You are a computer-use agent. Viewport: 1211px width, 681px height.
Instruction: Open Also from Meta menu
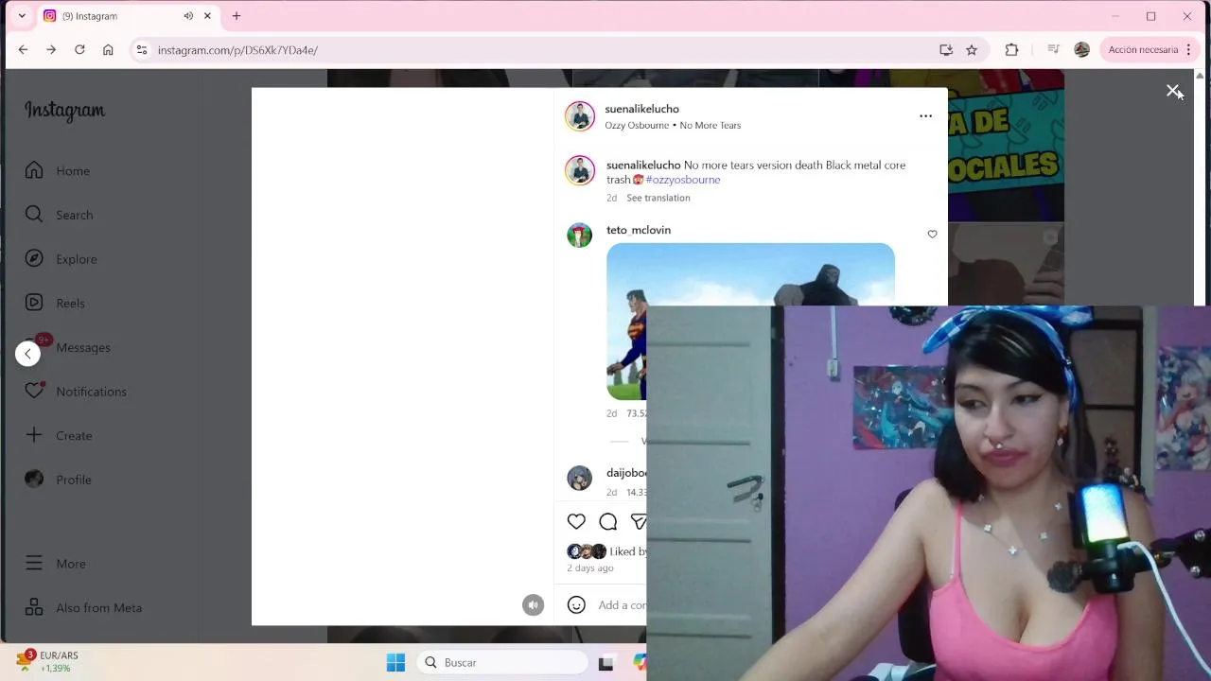[83, 607]
